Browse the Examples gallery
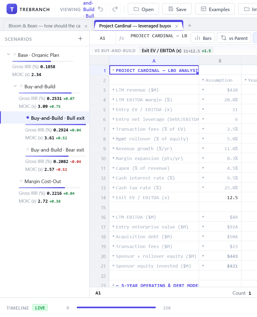The height and width of the screenshot is (317, 257). point(215,9)
